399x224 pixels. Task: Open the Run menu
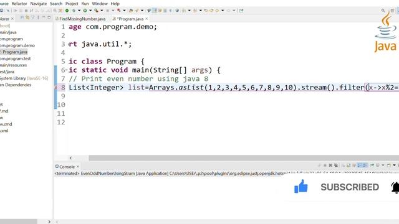[85, 4]
